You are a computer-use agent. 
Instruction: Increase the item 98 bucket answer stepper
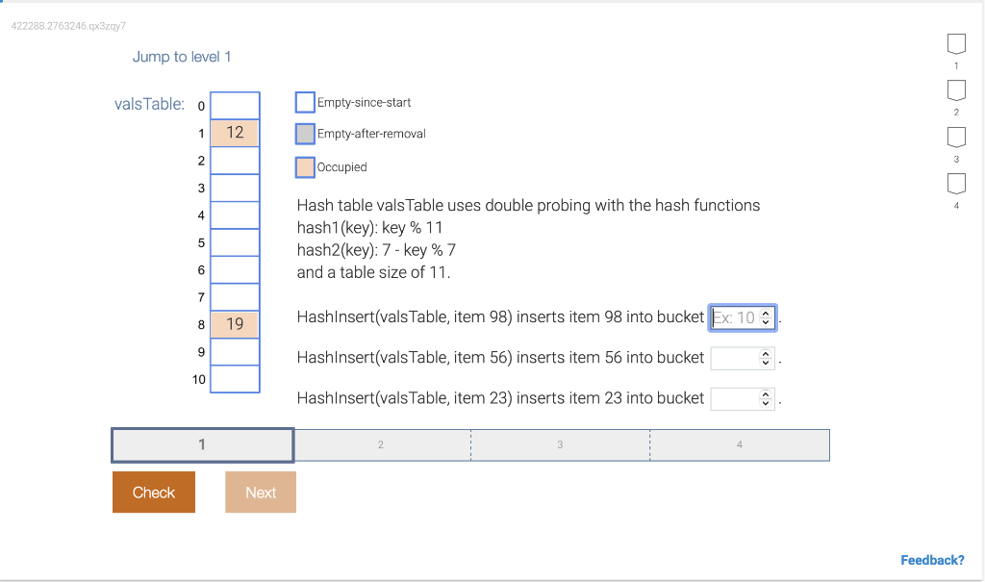tap(767, 314)
